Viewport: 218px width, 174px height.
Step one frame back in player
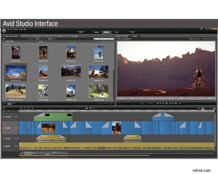(163, 103)
